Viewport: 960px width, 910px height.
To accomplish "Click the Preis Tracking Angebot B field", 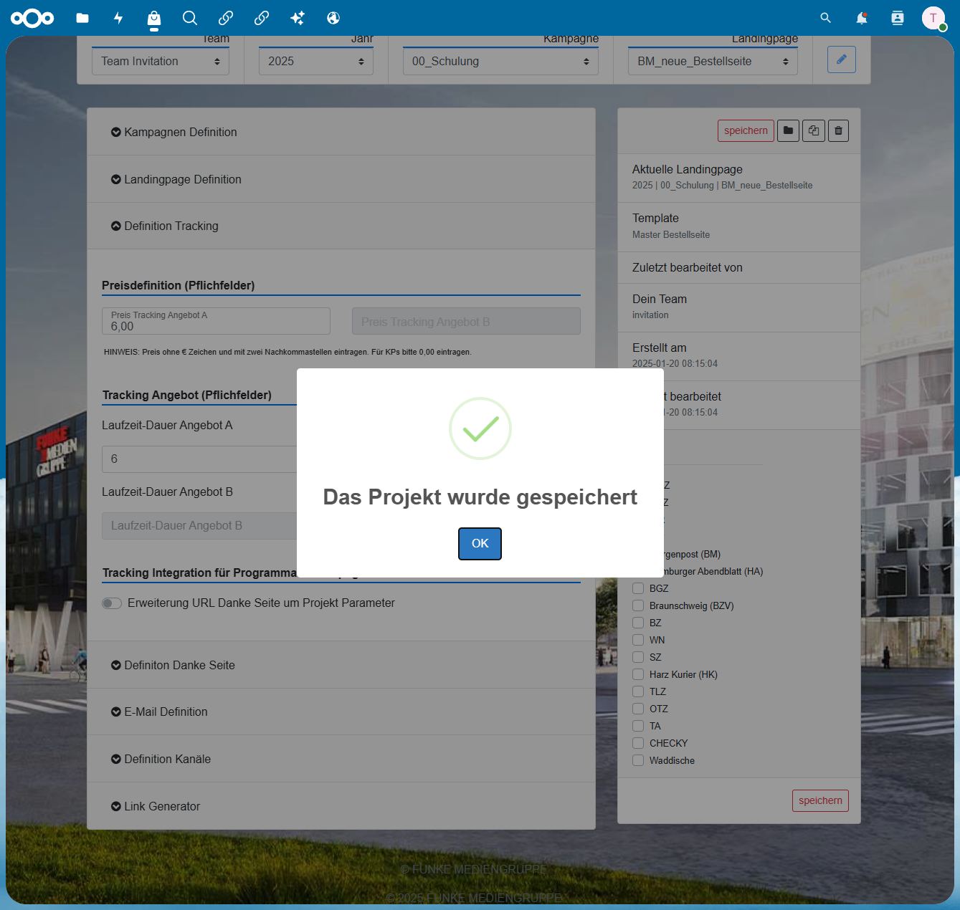I will pos(466,321).
